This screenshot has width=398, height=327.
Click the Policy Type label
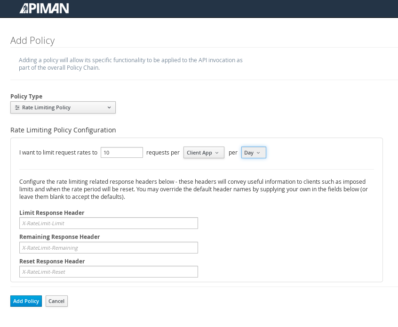pyautogui.click(x=26, y=97)
